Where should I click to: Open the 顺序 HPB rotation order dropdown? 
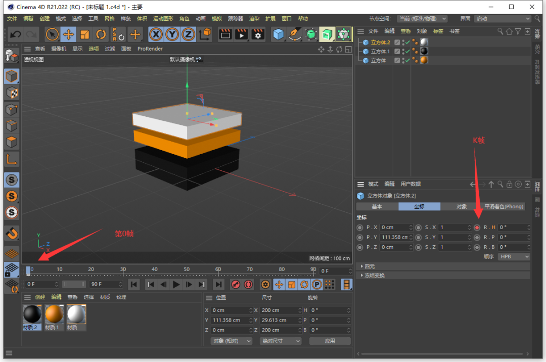[x=514, y=257]
